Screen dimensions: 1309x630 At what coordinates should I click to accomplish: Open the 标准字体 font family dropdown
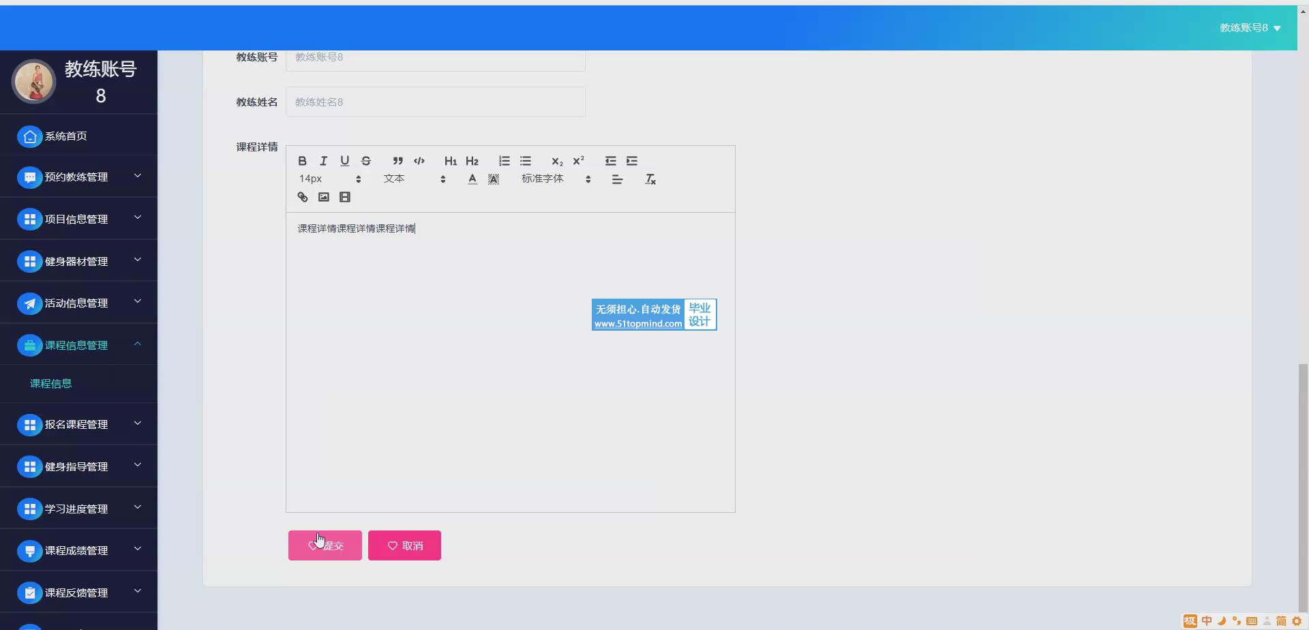(x=556, y=179)
